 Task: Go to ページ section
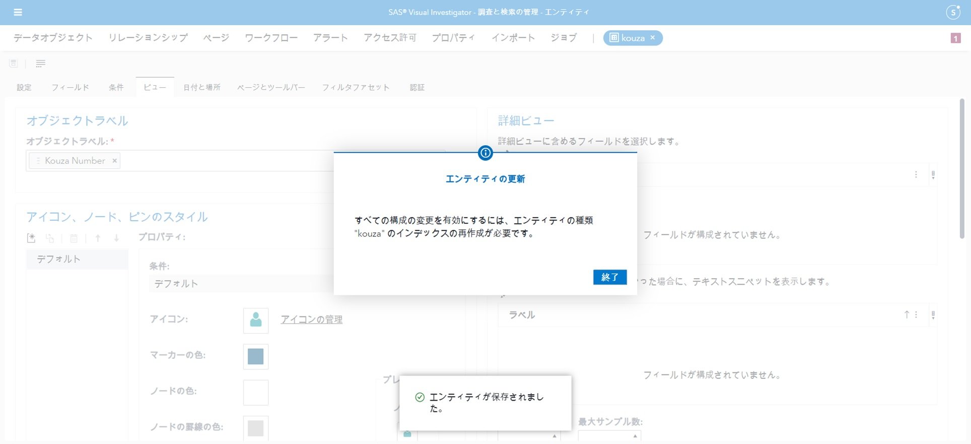tap(216, 38)
